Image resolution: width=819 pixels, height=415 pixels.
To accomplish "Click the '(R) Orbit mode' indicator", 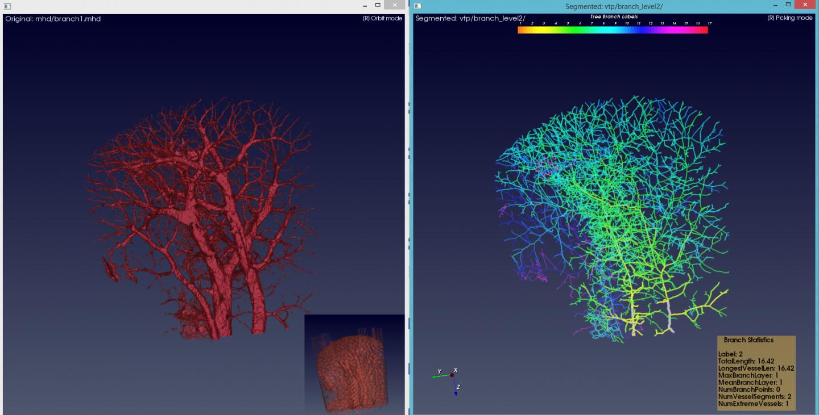I will coord(382,18).
